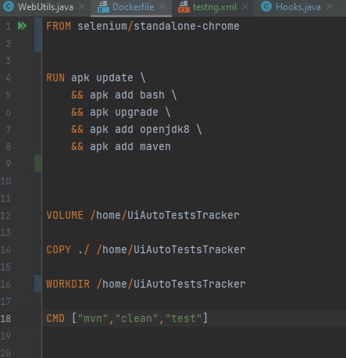
Task: Click the RUN keyword on line 4
Action: click(x=55, y=77)
